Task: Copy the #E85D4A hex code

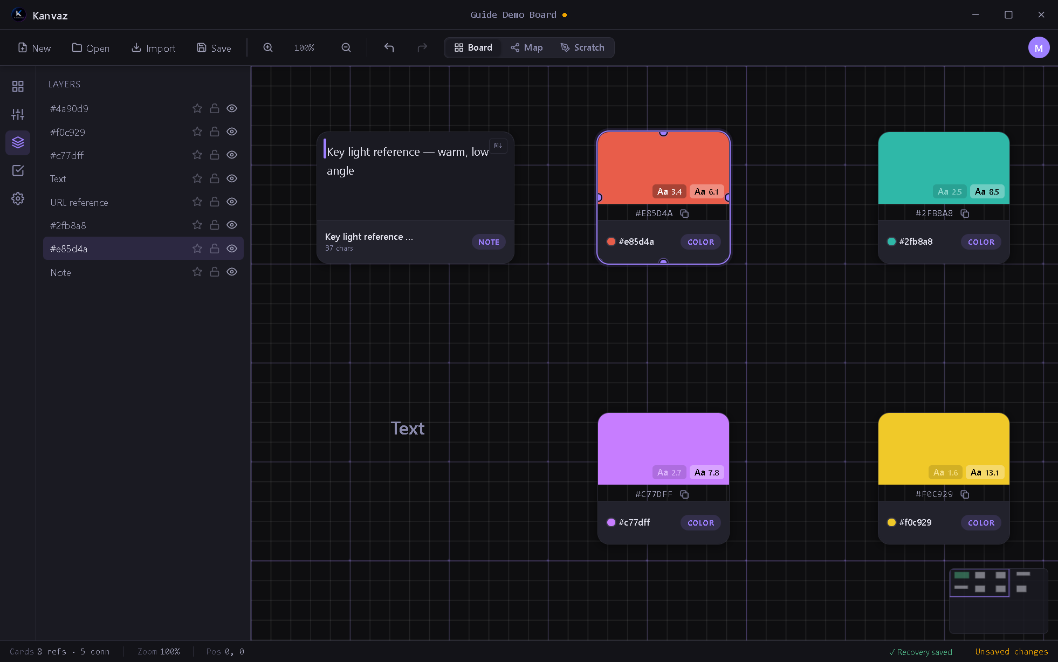Action: pos(684,213)
